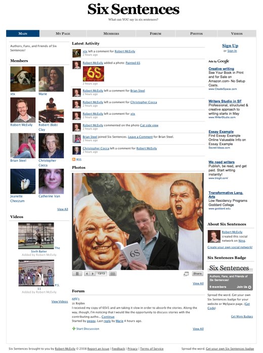This screenshot has width=263, height=353.
Task: Open the Painted 6S photo thumbnail
Action: click(94, 74)
